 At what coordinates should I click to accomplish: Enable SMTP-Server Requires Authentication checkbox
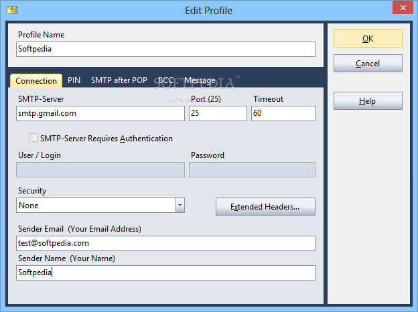click(x=33, y=138)
